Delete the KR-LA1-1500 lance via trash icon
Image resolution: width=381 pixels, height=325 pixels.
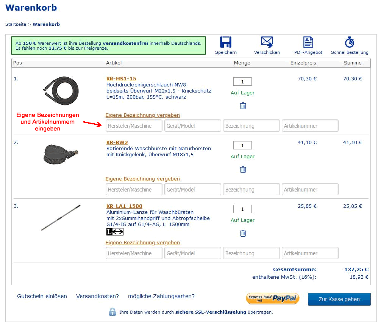(243, 233)
